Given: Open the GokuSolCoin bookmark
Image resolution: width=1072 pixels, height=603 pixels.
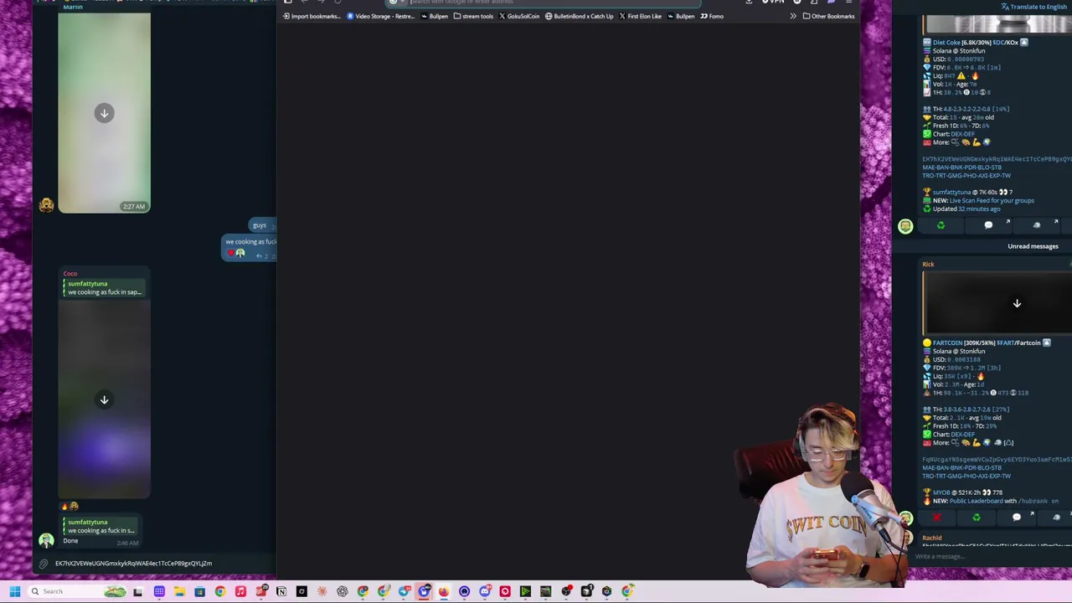Looking at the screenshot, I should (519, 16).
